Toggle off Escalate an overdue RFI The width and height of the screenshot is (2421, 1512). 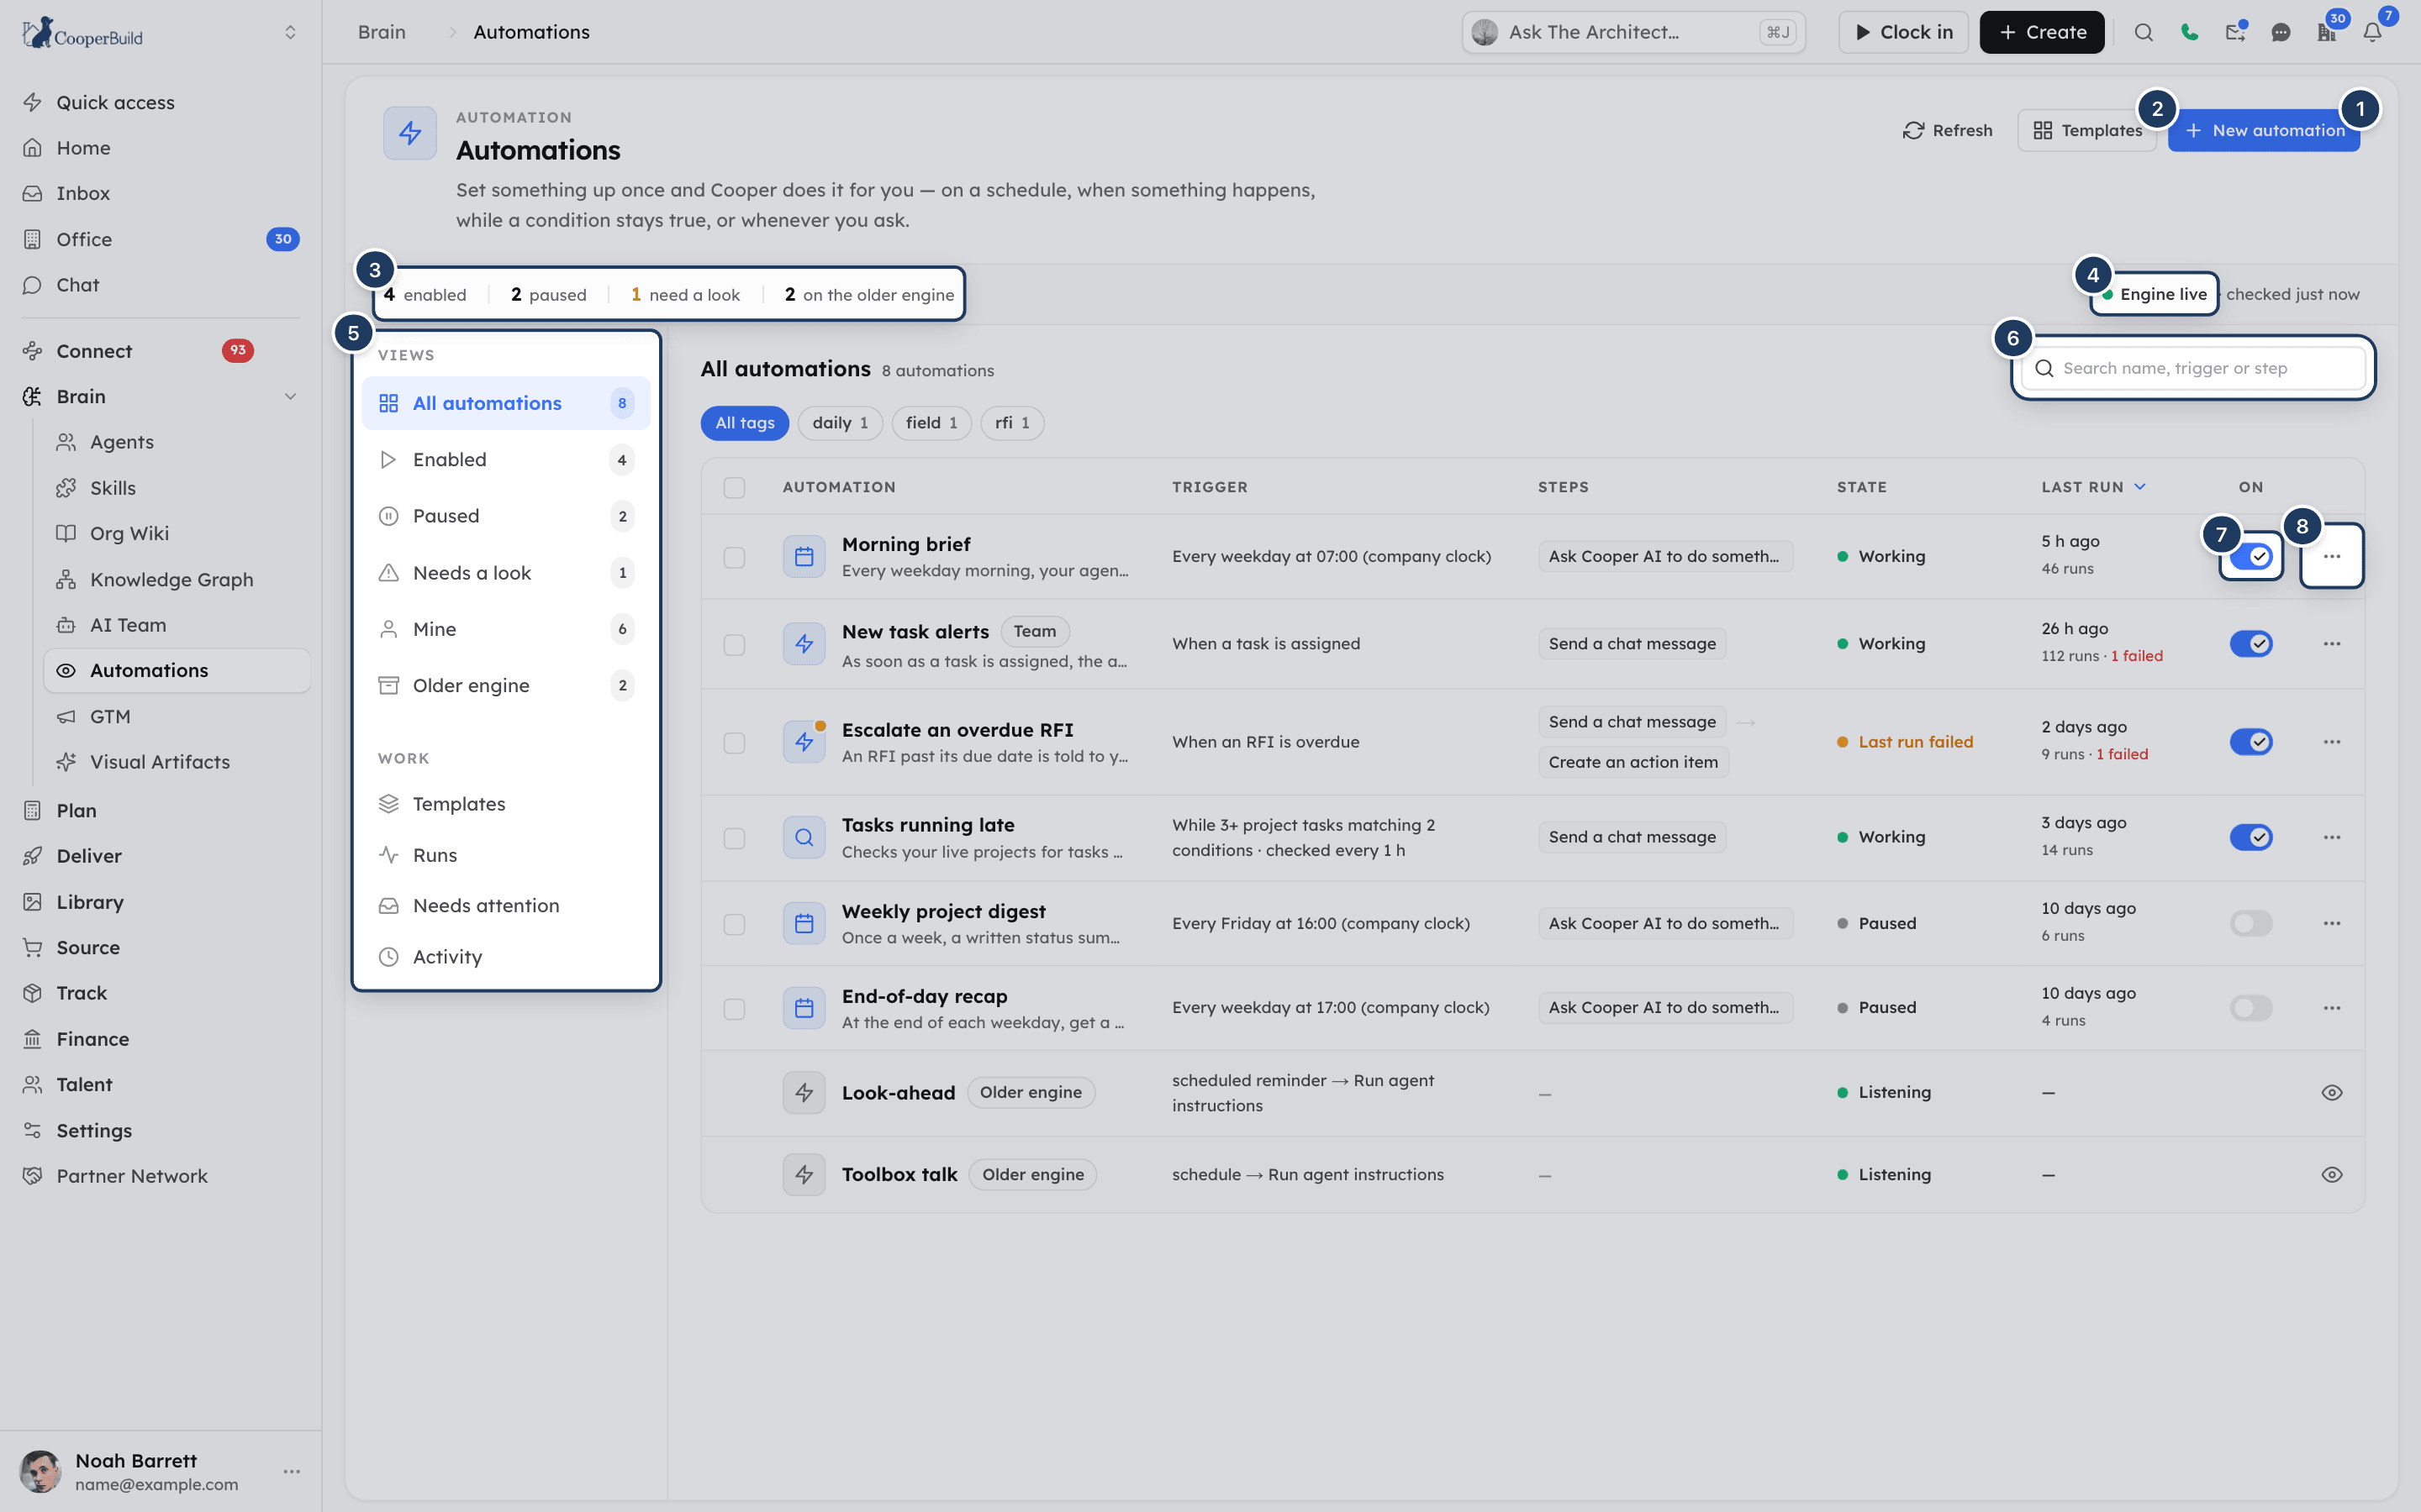coord(2251,742)
